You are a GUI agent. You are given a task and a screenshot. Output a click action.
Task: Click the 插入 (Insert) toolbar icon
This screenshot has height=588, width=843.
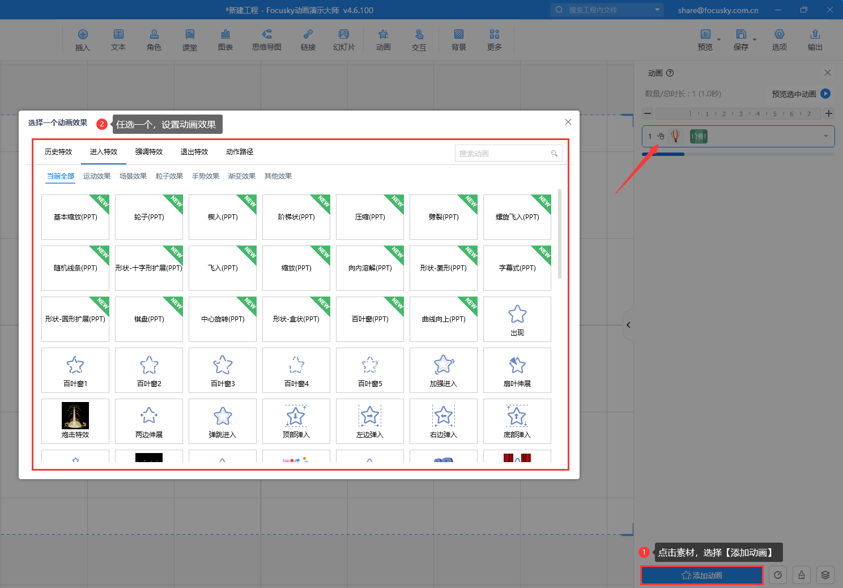(83, 40)
